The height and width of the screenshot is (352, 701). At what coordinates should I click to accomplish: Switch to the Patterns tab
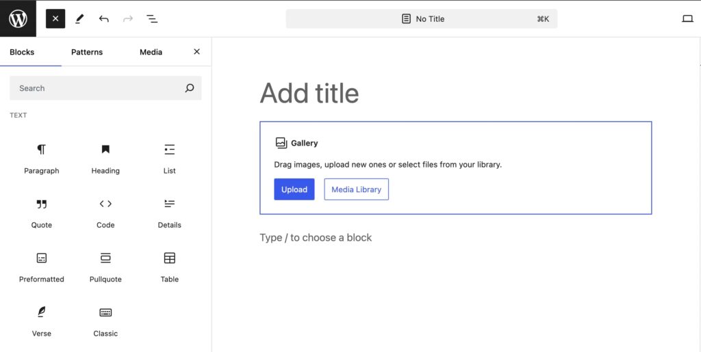click(87, 52)
